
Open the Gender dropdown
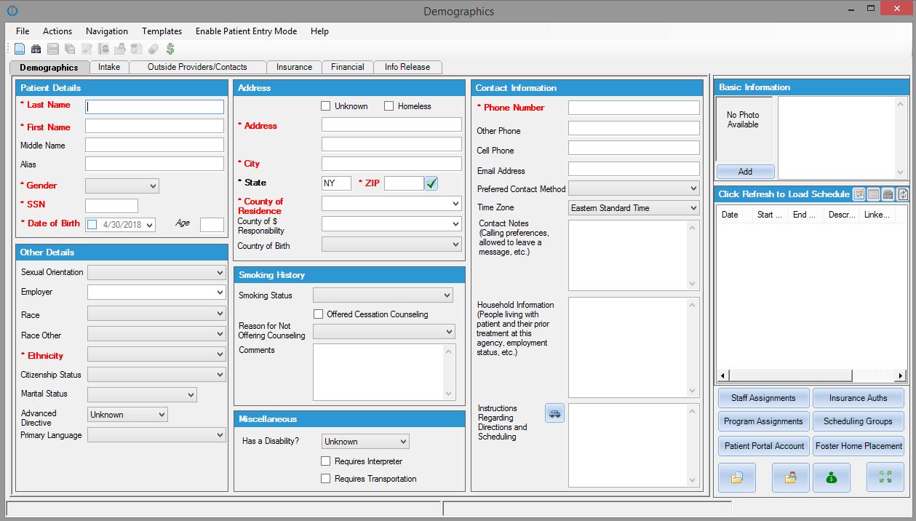tap(122, 186)
